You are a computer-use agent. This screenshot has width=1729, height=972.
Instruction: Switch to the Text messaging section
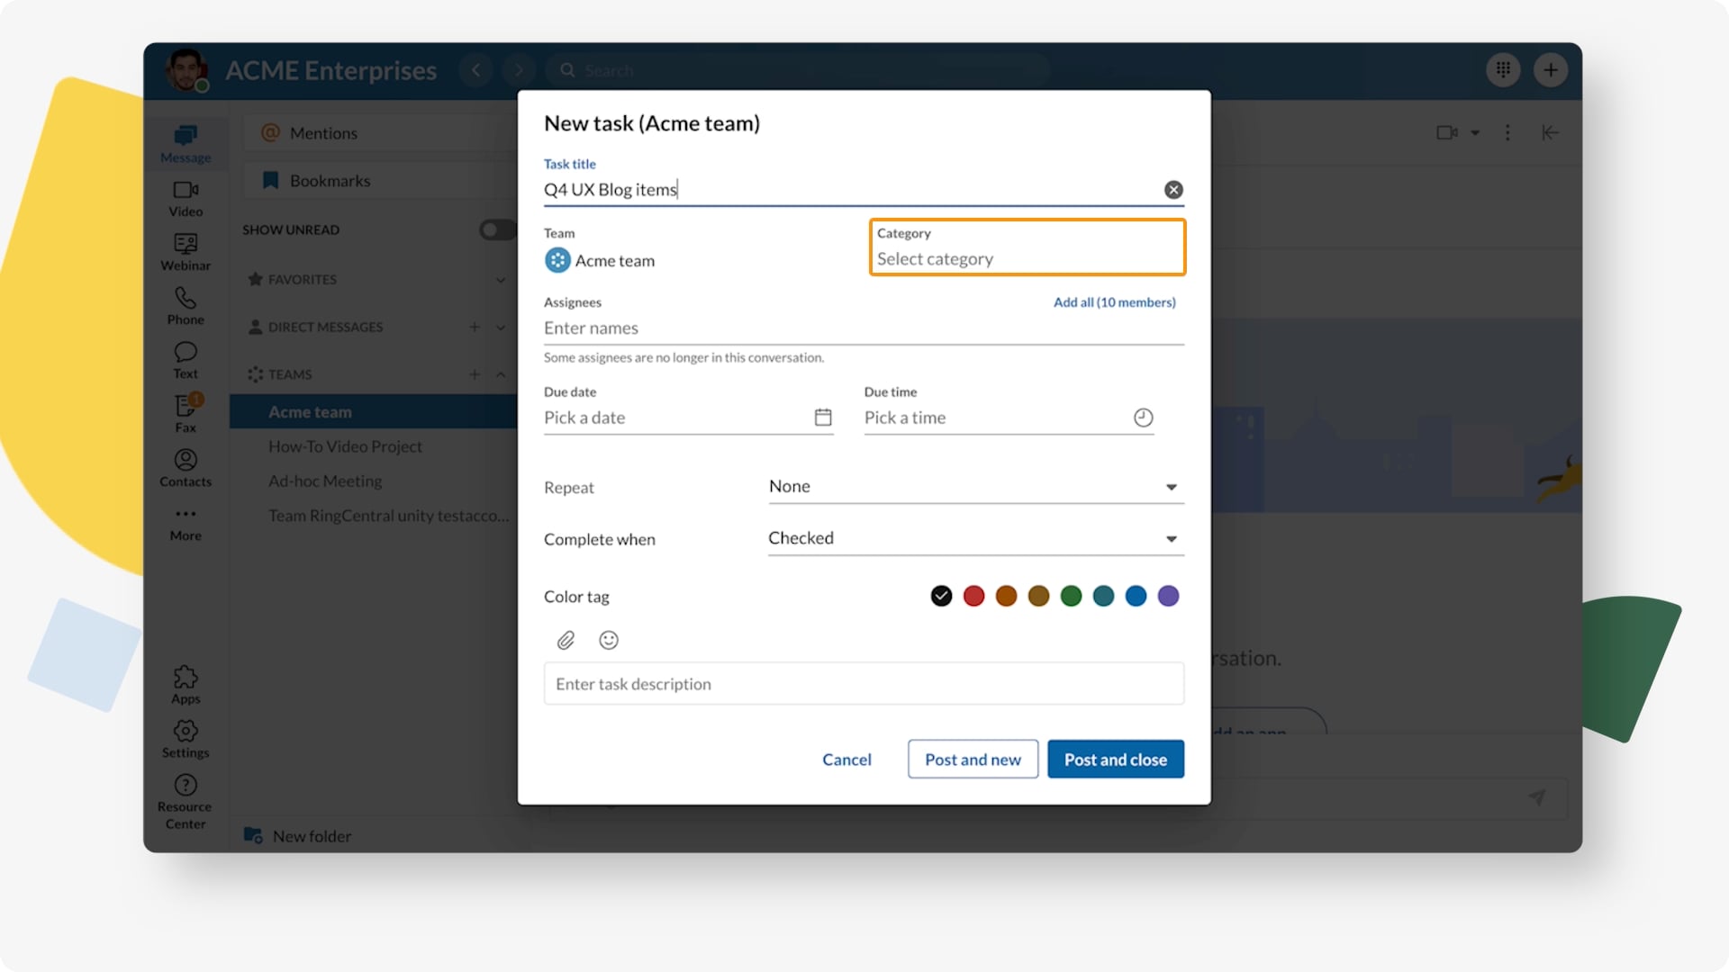(185, 358)
